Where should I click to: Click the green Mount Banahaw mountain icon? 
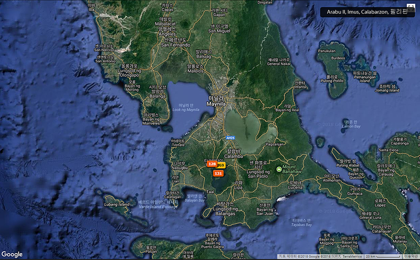click(279, 169)
